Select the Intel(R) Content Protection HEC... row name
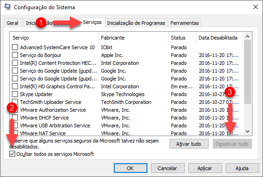 pyautogui.click(x=58, y=63)
